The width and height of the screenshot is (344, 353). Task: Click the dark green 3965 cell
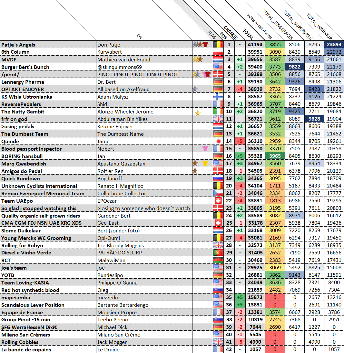coord(275,156)
